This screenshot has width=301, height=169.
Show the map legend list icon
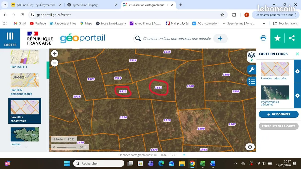[251, 81]
